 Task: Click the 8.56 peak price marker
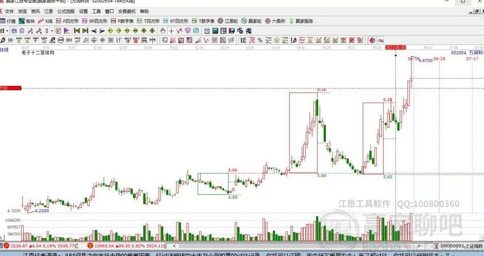pyautogui.click(x=322, y=90)
